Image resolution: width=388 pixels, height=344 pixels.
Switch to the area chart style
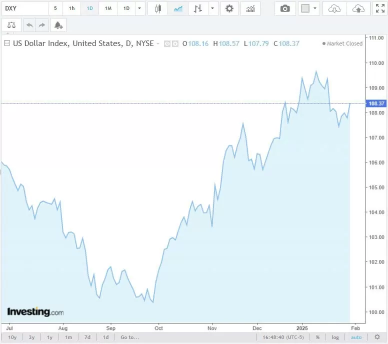pos(177,8)
